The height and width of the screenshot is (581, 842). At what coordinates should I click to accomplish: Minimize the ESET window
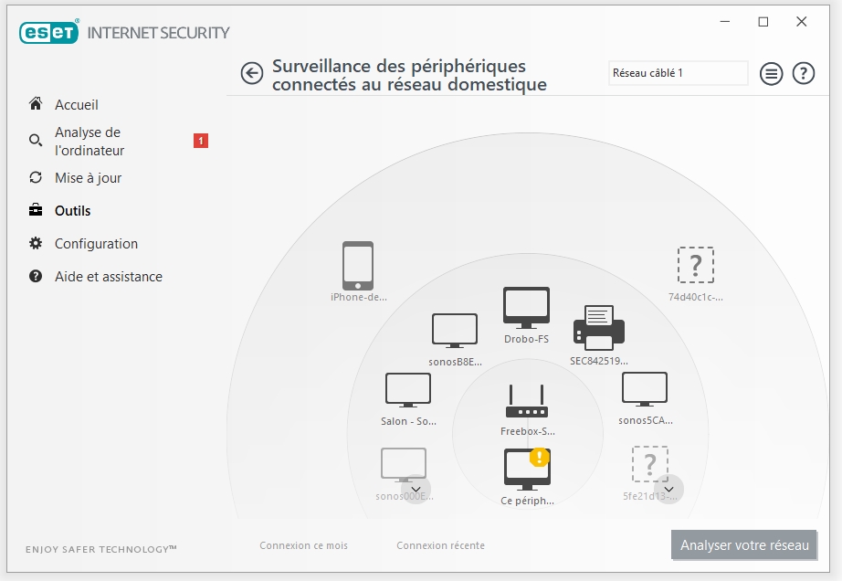pyautogui.click(x=725, y=22)
